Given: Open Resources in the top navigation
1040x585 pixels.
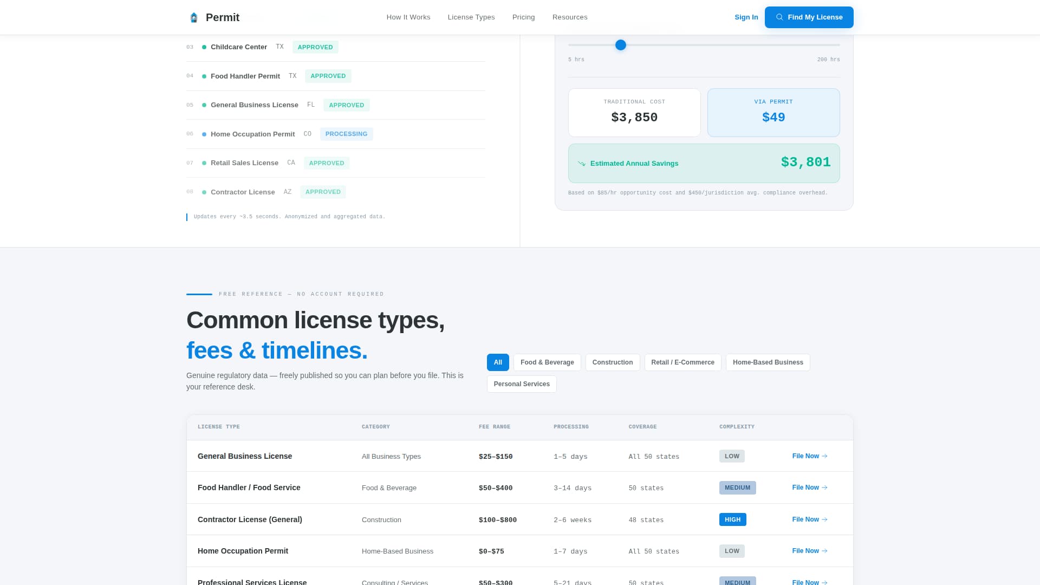Looking at the screenshot, I should (x=570, y=17).
